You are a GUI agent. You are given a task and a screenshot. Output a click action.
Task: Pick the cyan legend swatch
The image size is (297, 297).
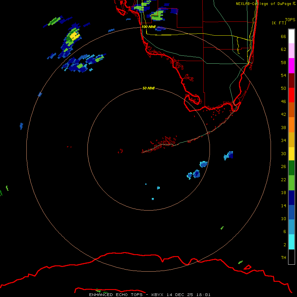point(291,242)
